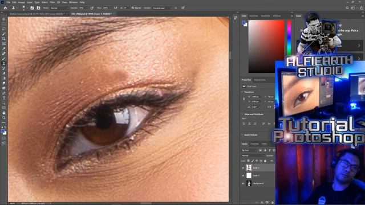The width and height of the screenshot is (365, 205).
Task: Toggle airbrush build-up icon
Action: coord(115,8)
